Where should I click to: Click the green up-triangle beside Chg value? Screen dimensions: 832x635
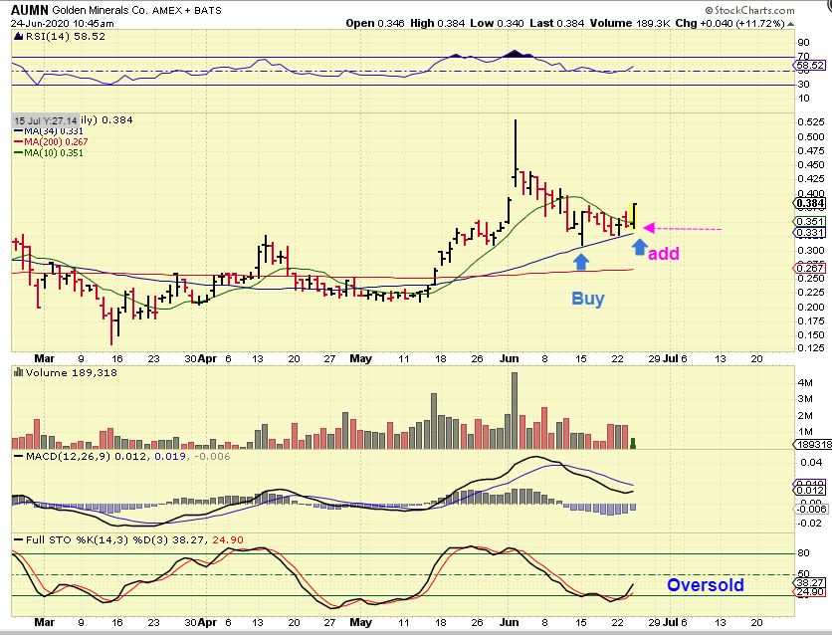point(790,24)
